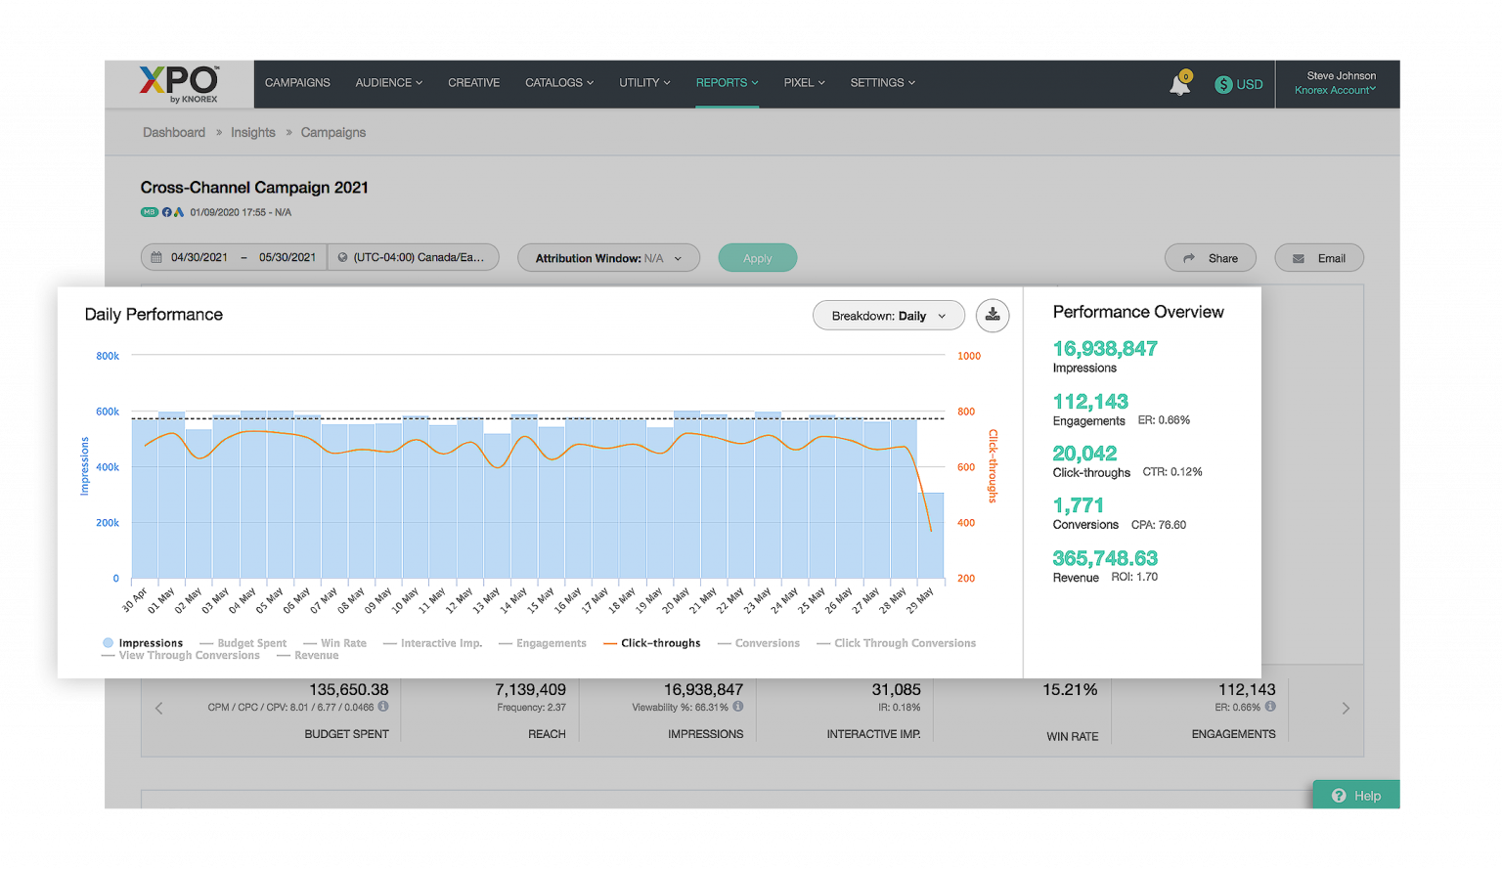Screen dimensions: 1502x869
Task: Click the timezone globe icon
Action: pyautogui.click(x=342, y=257)
